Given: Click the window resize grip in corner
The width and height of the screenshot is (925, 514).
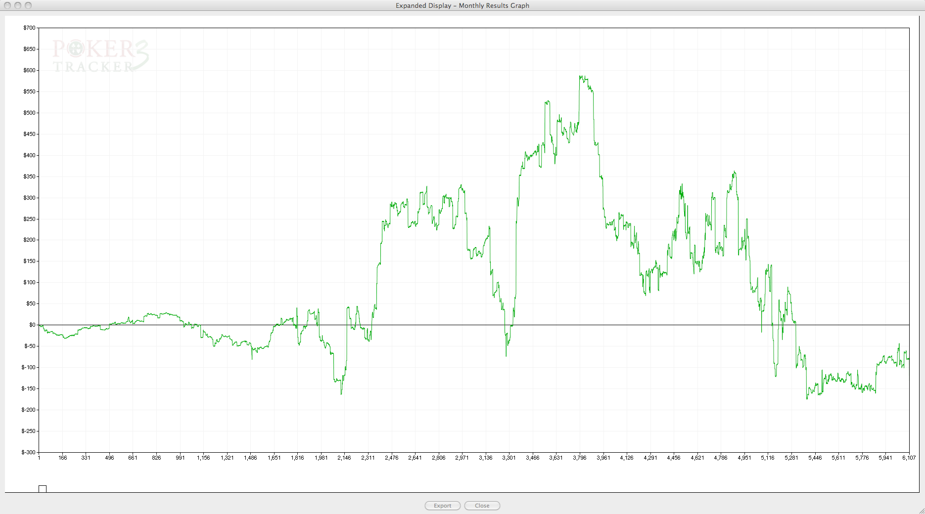Looking at the screenshot, I should coord(921,510).
